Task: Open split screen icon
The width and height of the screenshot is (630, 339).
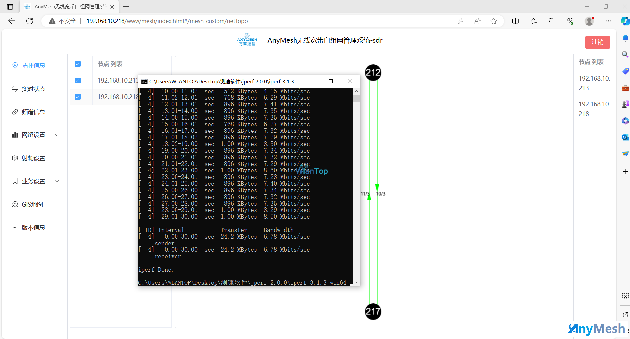Action: point(515,21)
